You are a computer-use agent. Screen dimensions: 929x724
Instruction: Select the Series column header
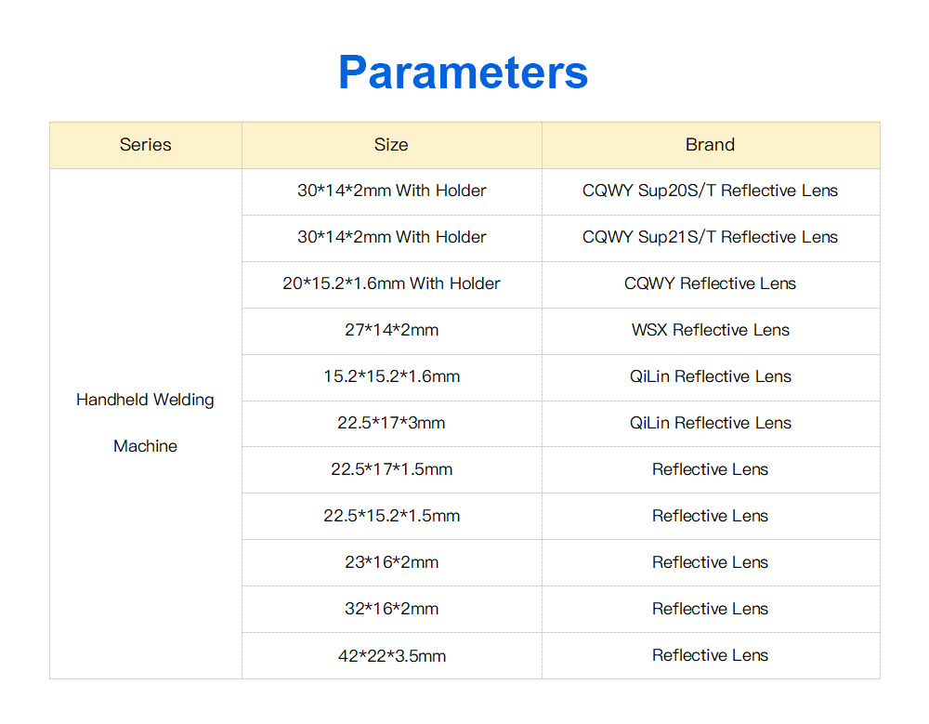coord(146,145)
